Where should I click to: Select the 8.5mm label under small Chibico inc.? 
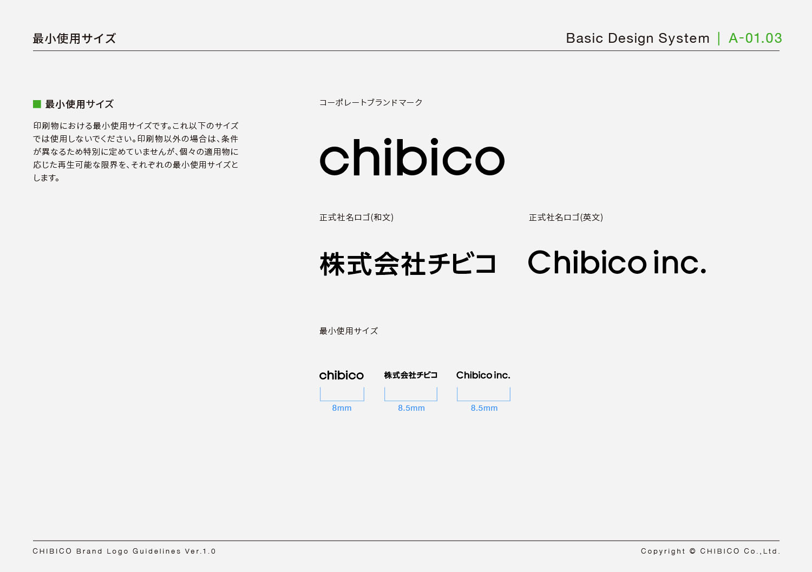tap(484, 408)
